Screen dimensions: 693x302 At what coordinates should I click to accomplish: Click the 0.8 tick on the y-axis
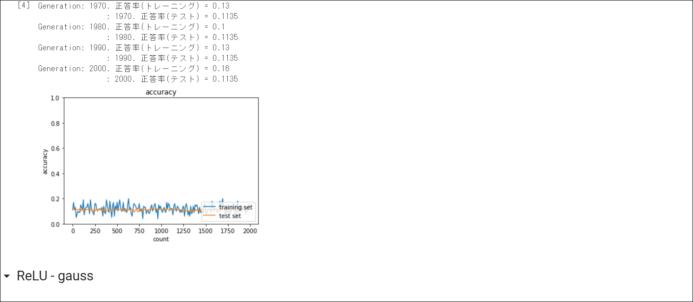[x=55, y=123]
